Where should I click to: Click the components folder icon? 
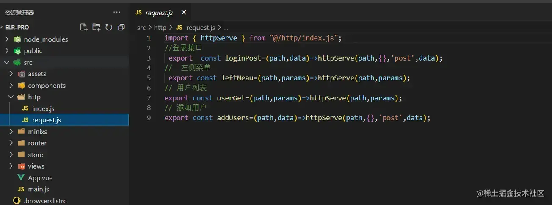[x=21, y=85]
